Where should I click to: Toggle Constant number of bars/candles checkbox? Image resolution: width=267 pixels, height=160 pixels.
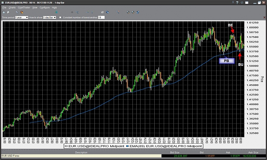click(x=60, y=17)
